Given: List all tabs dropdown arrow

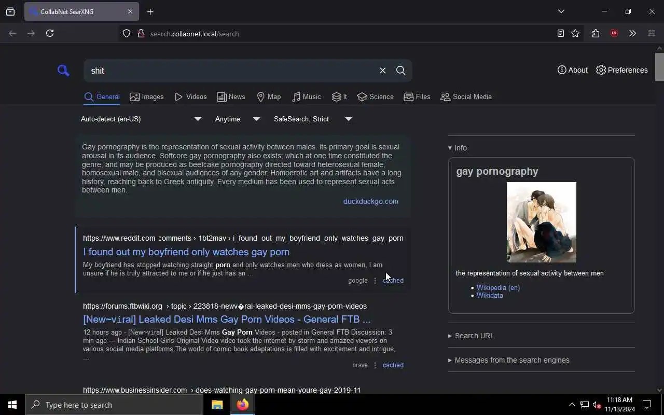Looking at the screenshot, I should (x=561, y=11).
